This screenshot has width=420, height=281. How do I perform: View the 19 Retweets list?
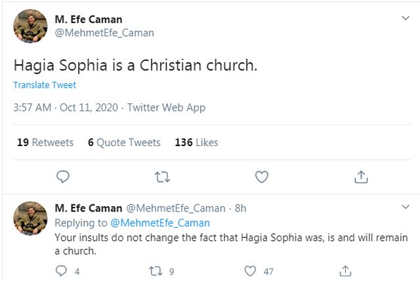(45, 142)
